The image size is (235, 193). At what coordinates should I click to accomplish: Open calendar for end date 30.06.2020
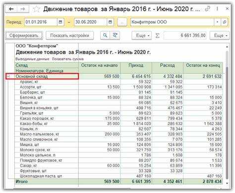(110, 22)
